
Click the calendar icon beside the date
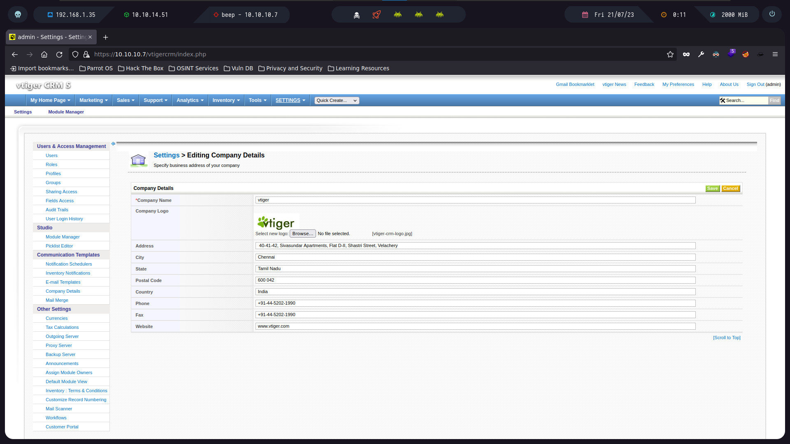[x=585, y=15]
